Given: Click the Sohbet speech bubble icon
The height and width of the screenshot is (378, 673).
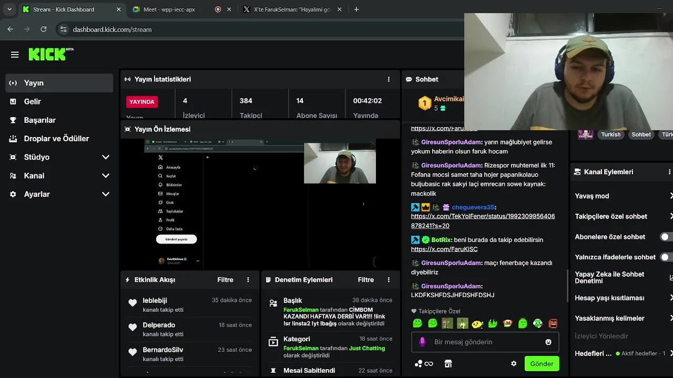Looking at the screenshot, I should (409, 79).
